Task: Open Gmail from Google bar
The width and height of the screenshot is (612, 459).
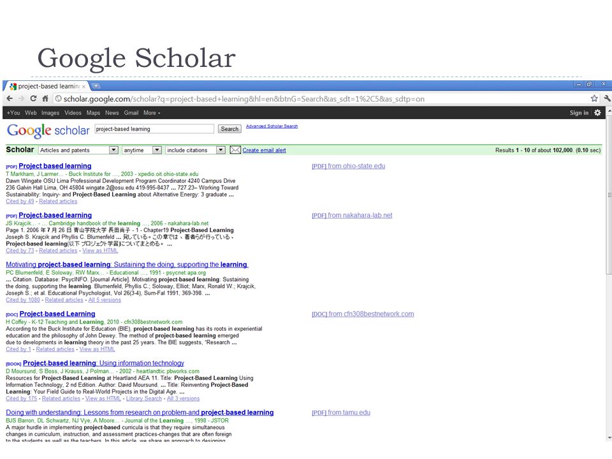Action: tap(131, 113)
